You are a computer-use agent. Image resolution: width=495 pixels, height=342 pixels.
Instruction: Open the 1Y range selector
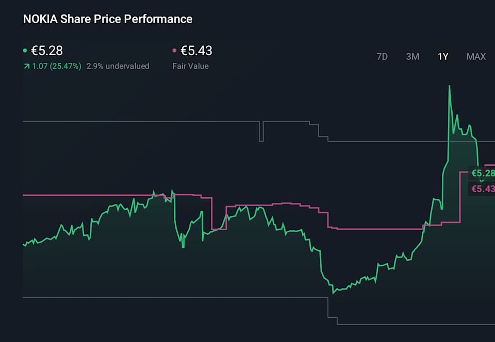442,57
